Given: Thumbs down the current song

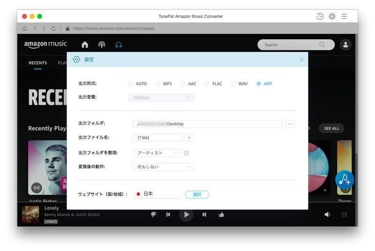Looking at the screenshot, I should tap(154, 214).
